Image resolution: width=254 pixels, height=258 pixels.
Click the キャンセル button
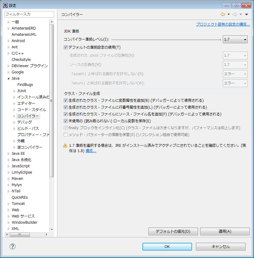(x=221, y=246)
